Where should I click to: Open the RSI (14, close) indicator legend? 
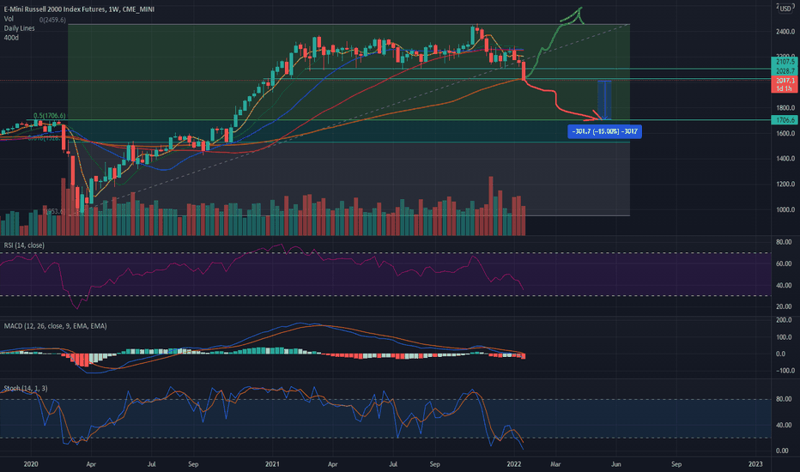point(24,245)
